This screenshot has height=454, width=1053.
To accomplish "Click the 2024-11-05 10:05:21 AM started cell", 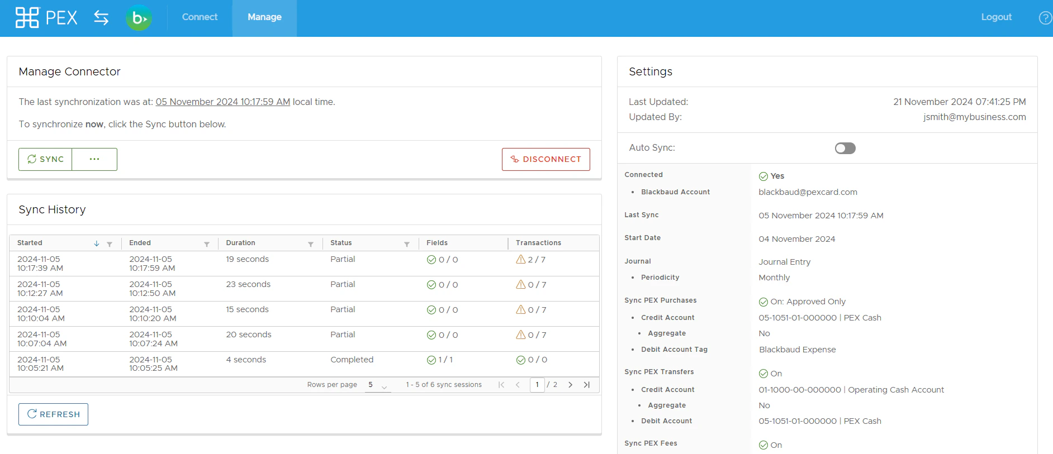I will (40, 364).
